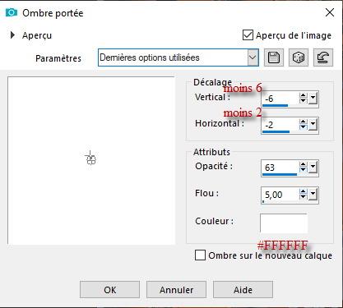Decrease the Opacité value with down spinner
This screenshot has height=308, width=343.
pyautogui.click(x=303, y=170)
